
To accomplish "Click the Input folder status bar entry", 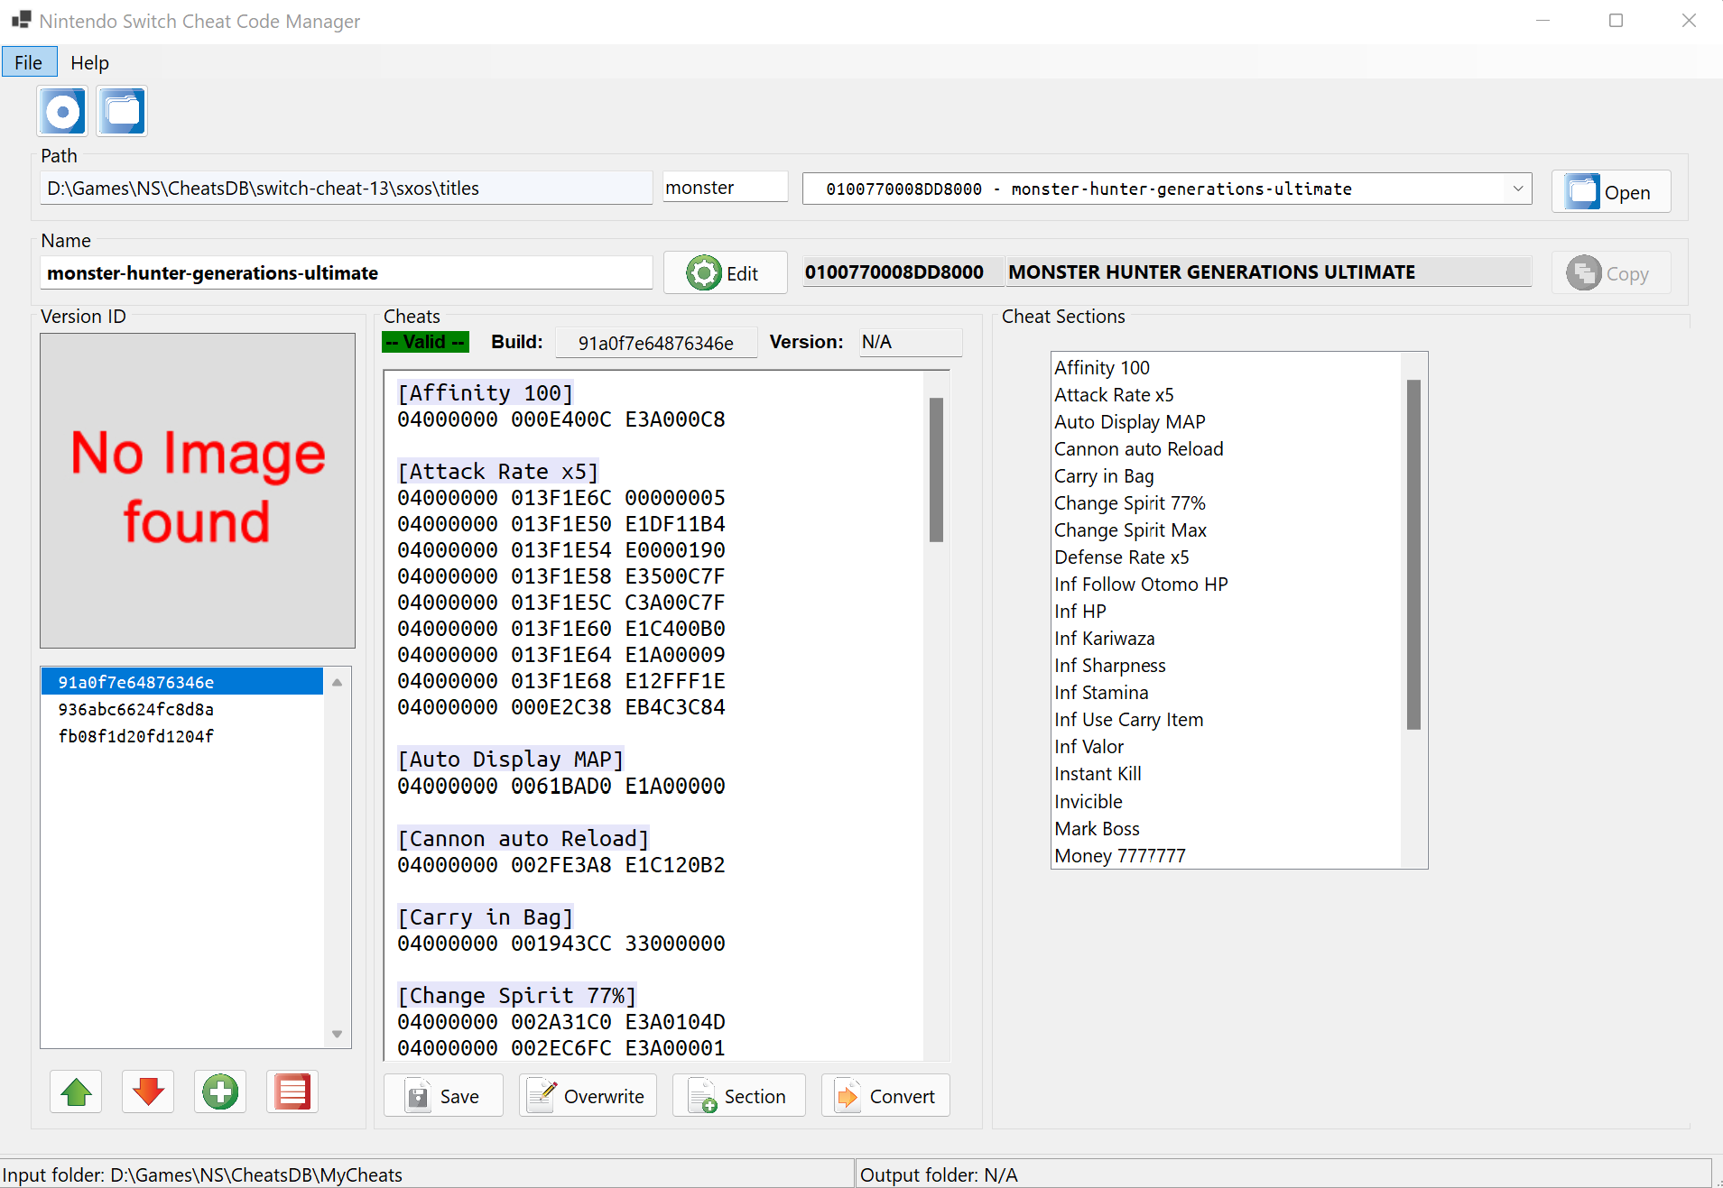I will pos(427,1174).
